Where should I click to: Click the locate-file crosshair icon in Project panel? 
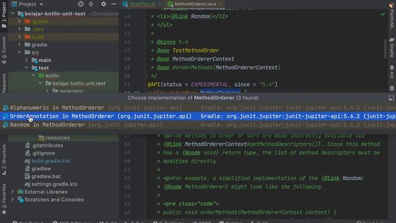coord(80,4)
